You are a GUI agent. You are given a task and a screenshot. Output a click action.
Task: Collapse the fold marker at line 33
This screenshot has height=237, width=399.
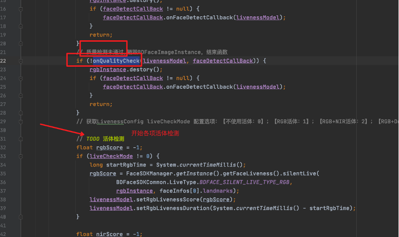[21, 156]
